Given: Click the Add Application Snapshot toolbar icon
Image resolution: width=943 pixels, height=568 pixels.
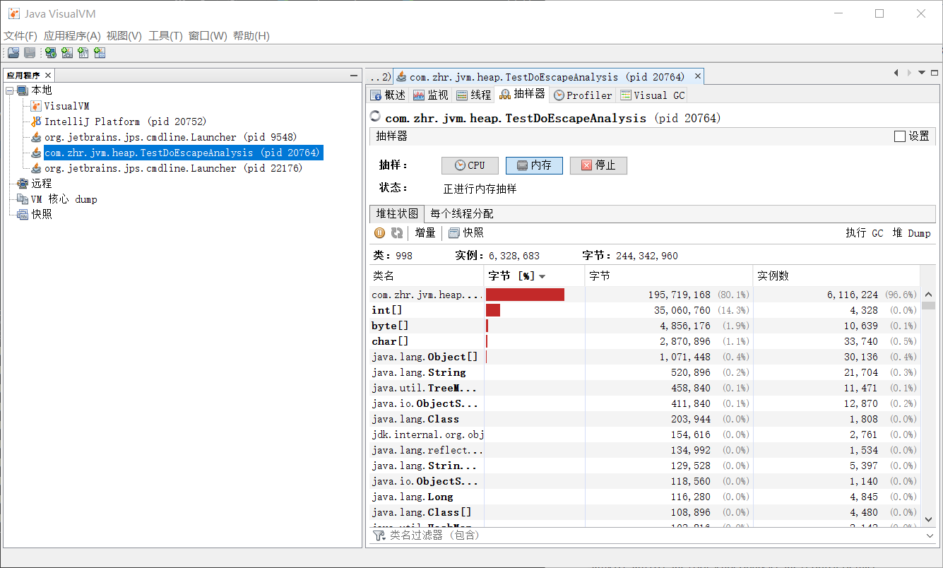Looking at the screenshot, I should [x=100, y=53].
